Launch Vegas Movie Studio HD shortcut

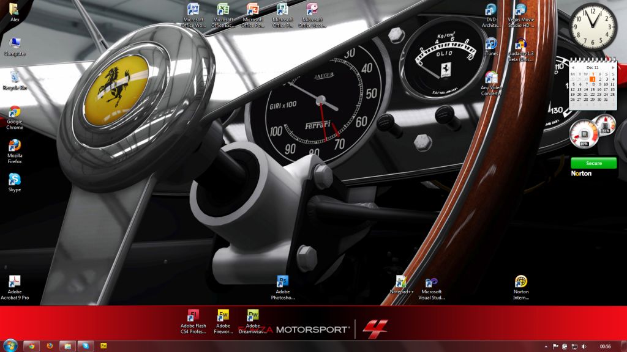520,15
